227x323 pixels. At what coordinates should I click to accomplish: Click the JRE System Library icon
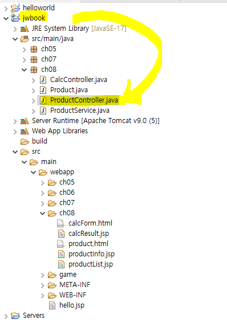[25, 28]
